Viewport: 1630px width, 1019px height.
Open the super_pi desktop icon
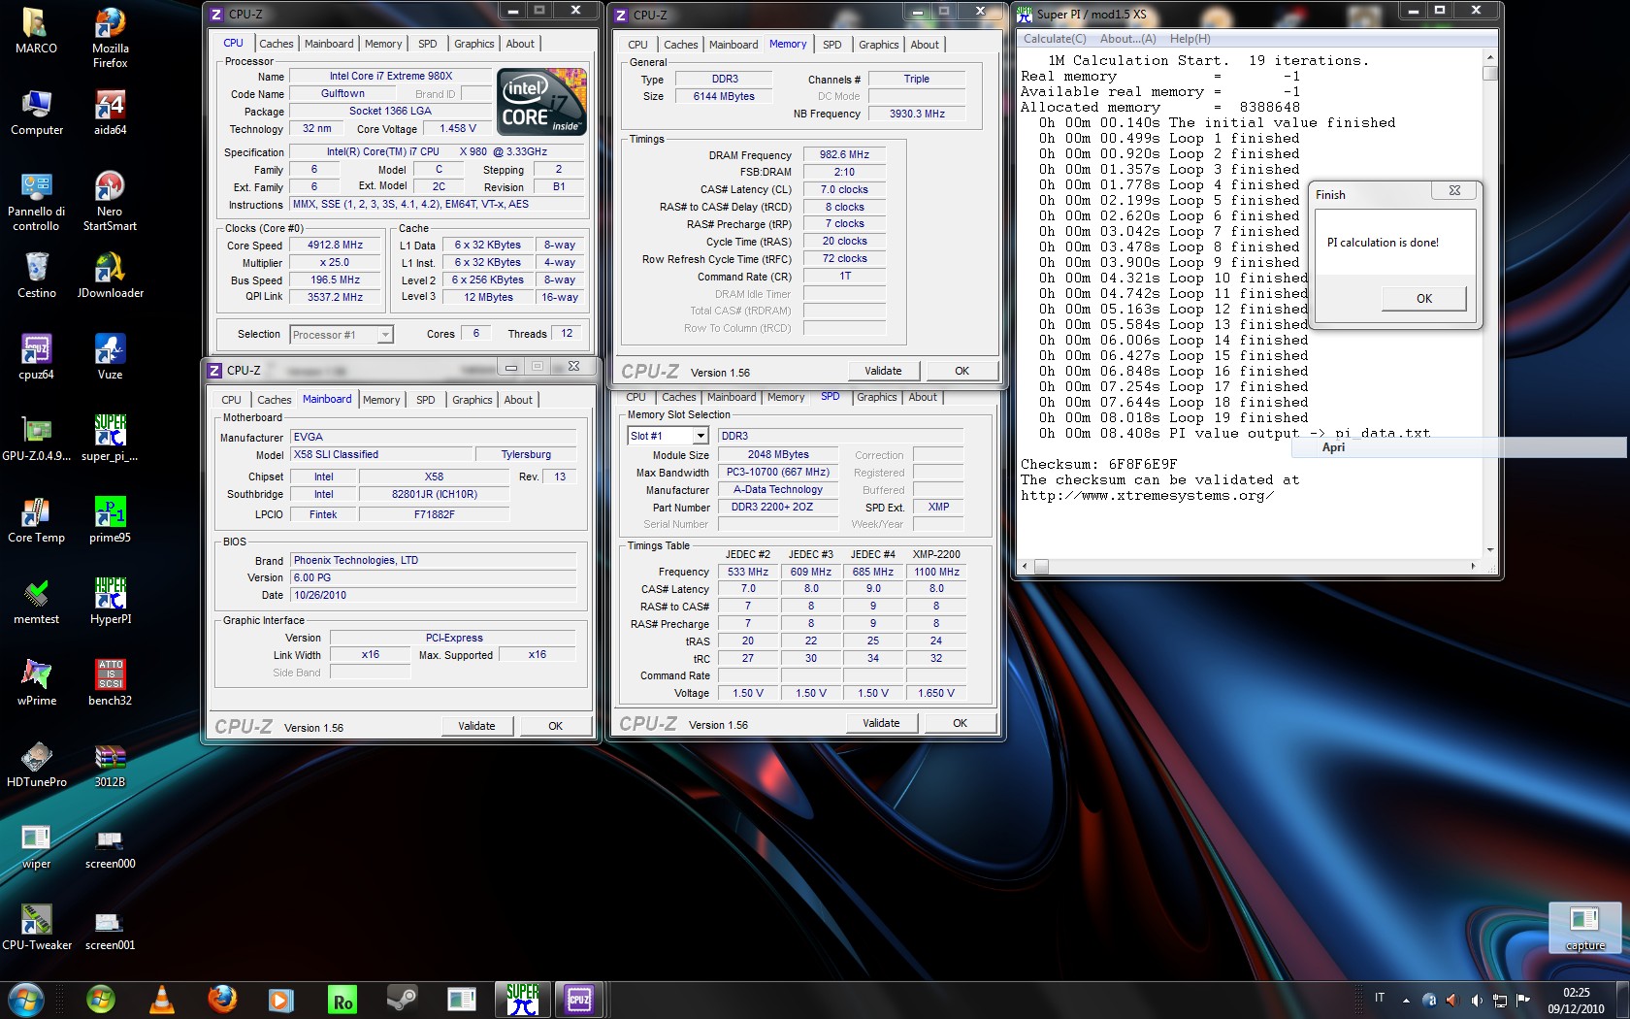click(x=110, y=438)
